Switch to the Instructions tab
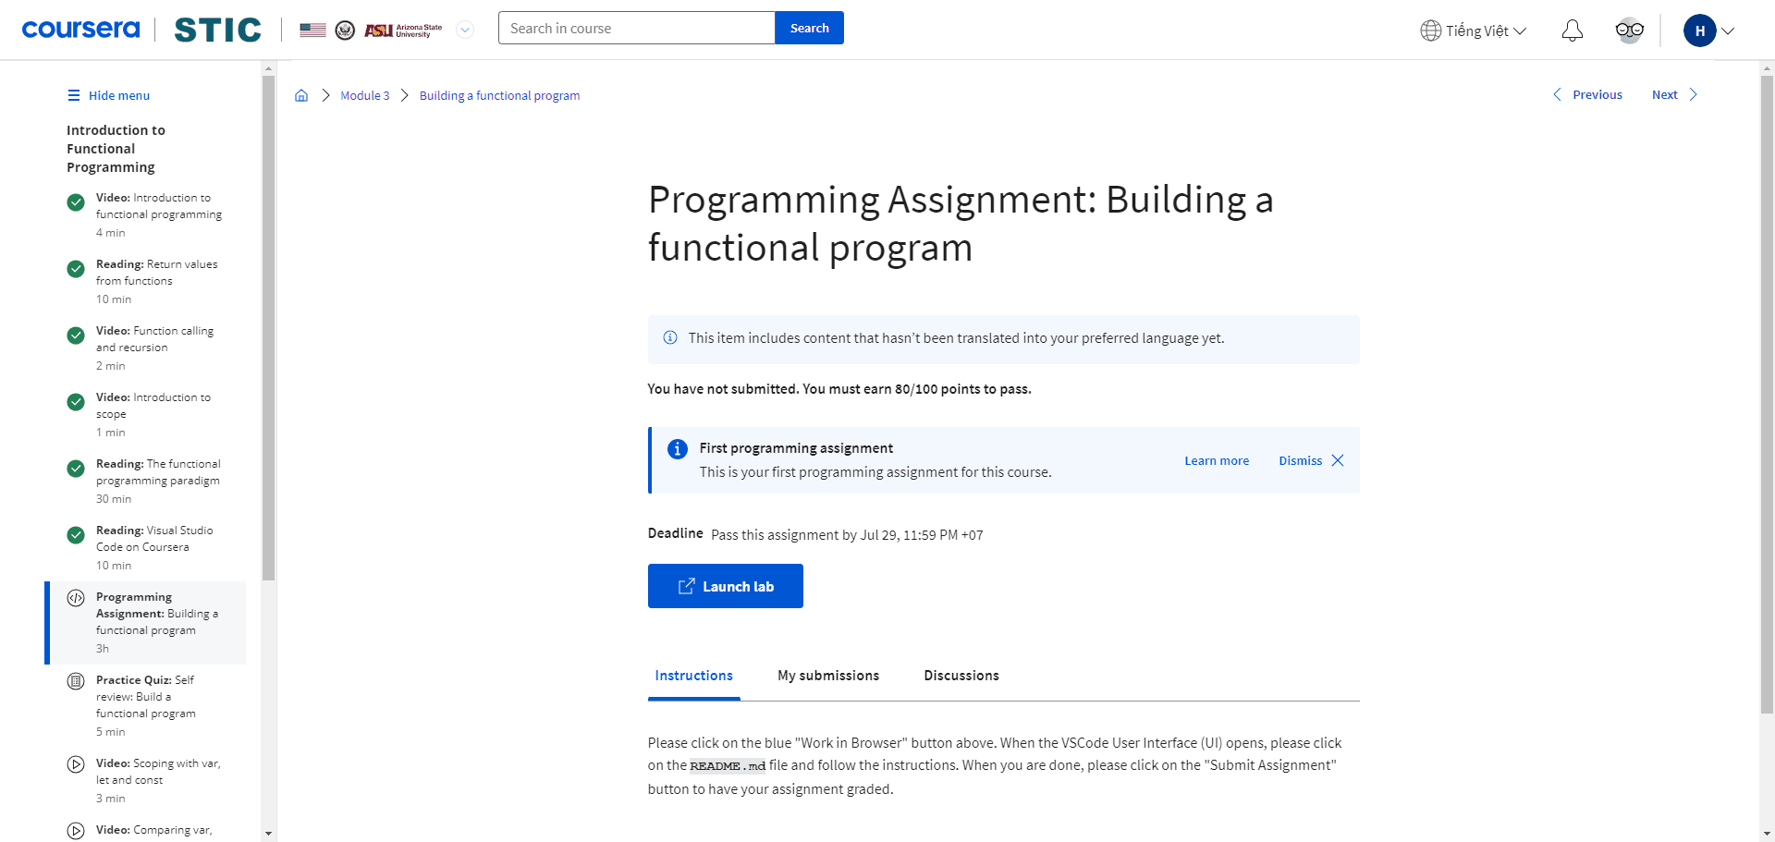The image size is (1775, 842). tap(694, 676)
